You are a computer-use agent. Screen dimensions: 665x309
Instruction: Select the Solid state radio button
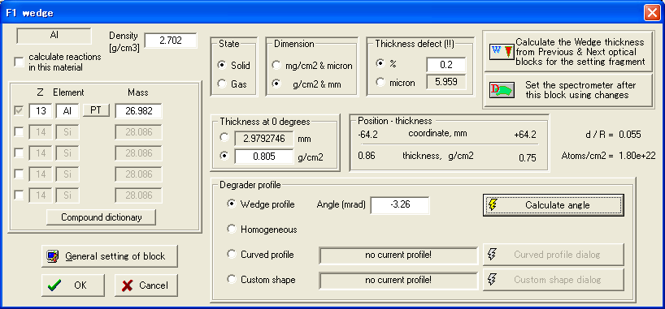point(221,65)
